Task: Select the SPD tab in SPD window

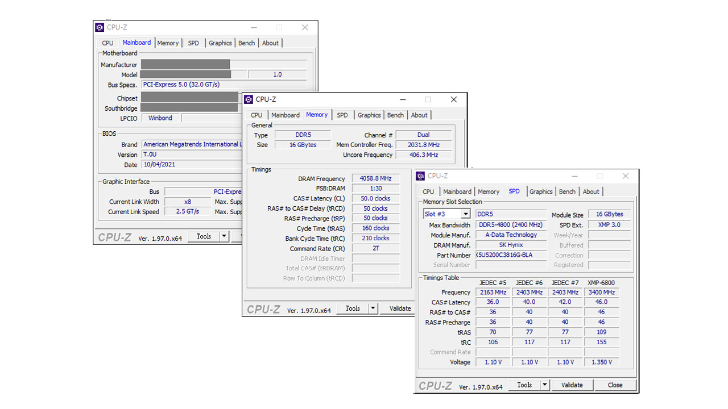Action: pos(514,191)
